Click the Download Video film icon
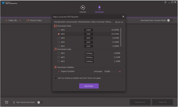The height and width of the screenshot is (107, 178). (x=55, y=26)
